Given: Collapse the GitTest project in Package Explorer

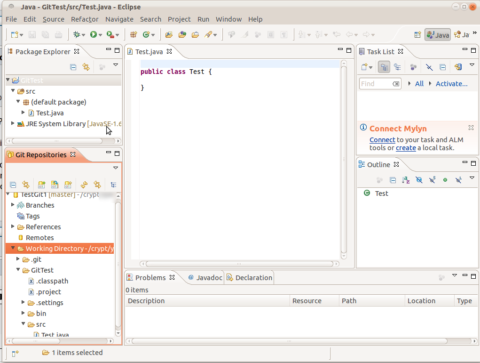Looking at the screenshot, I should pyautogui.click(x=8, y=80).
